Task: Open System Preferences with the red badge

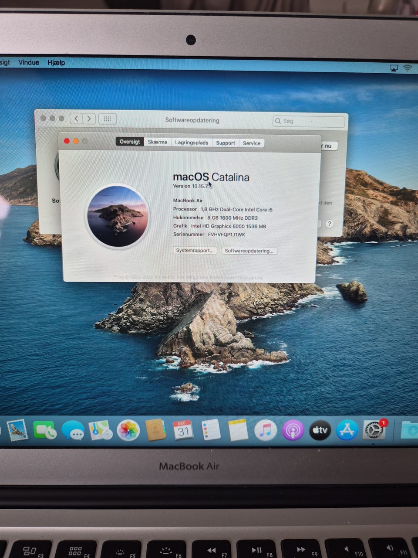Action: [x=374, y=430]
